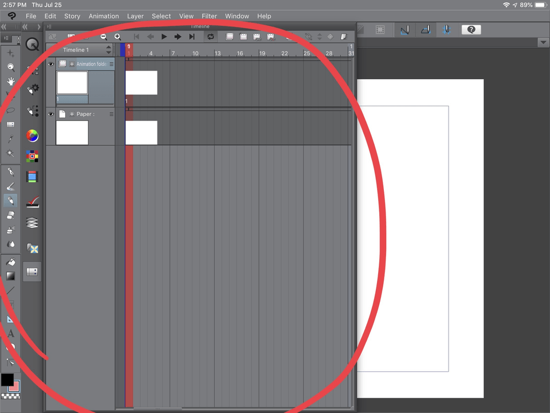Open the canvas tab dropdown arrow
The height and width of the screenshot is (413, 550).
point(543,42)
